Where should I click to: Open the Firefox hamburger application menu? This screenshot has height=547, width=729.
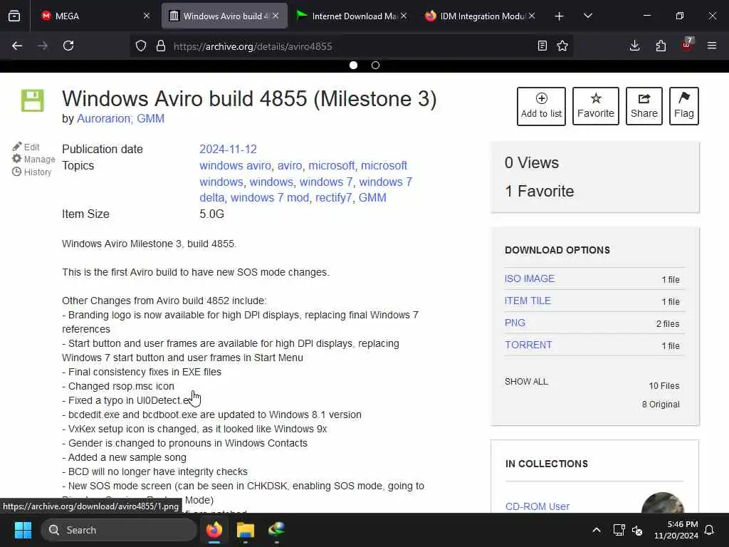click(712, 46)
